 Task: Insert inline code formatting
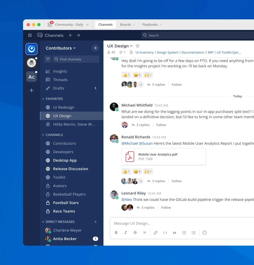[165, 233]
